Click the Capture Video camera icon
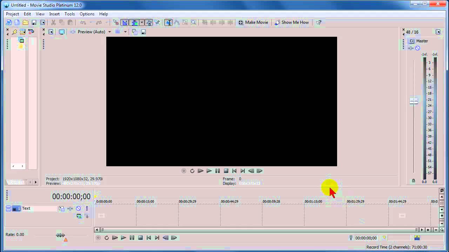The height and width of the screenshot is (252, 449). pos(31,32)
